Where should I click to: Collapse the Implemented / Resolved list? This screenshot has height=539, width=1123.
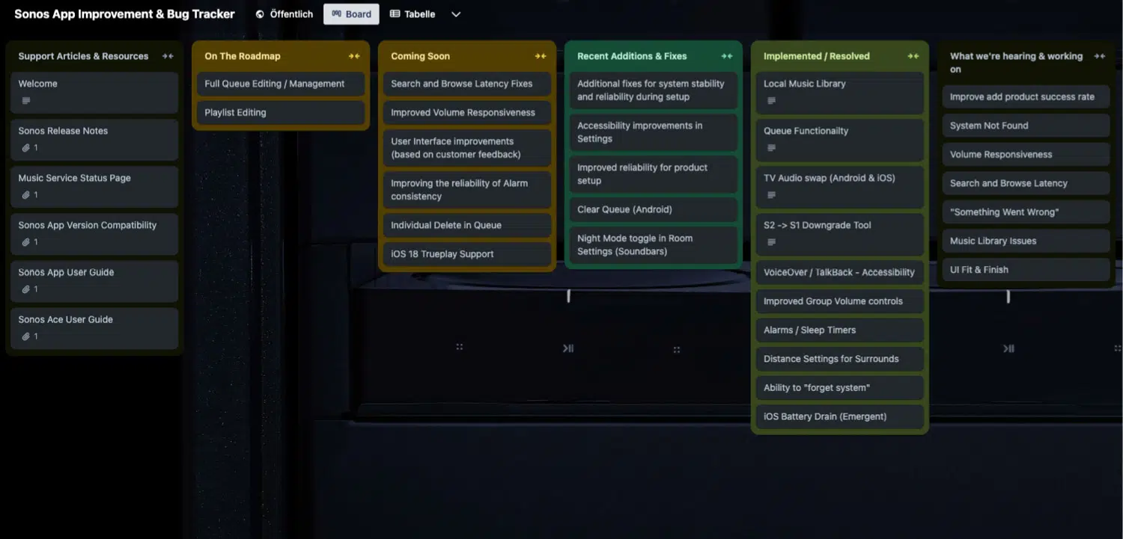pos(913,56)
